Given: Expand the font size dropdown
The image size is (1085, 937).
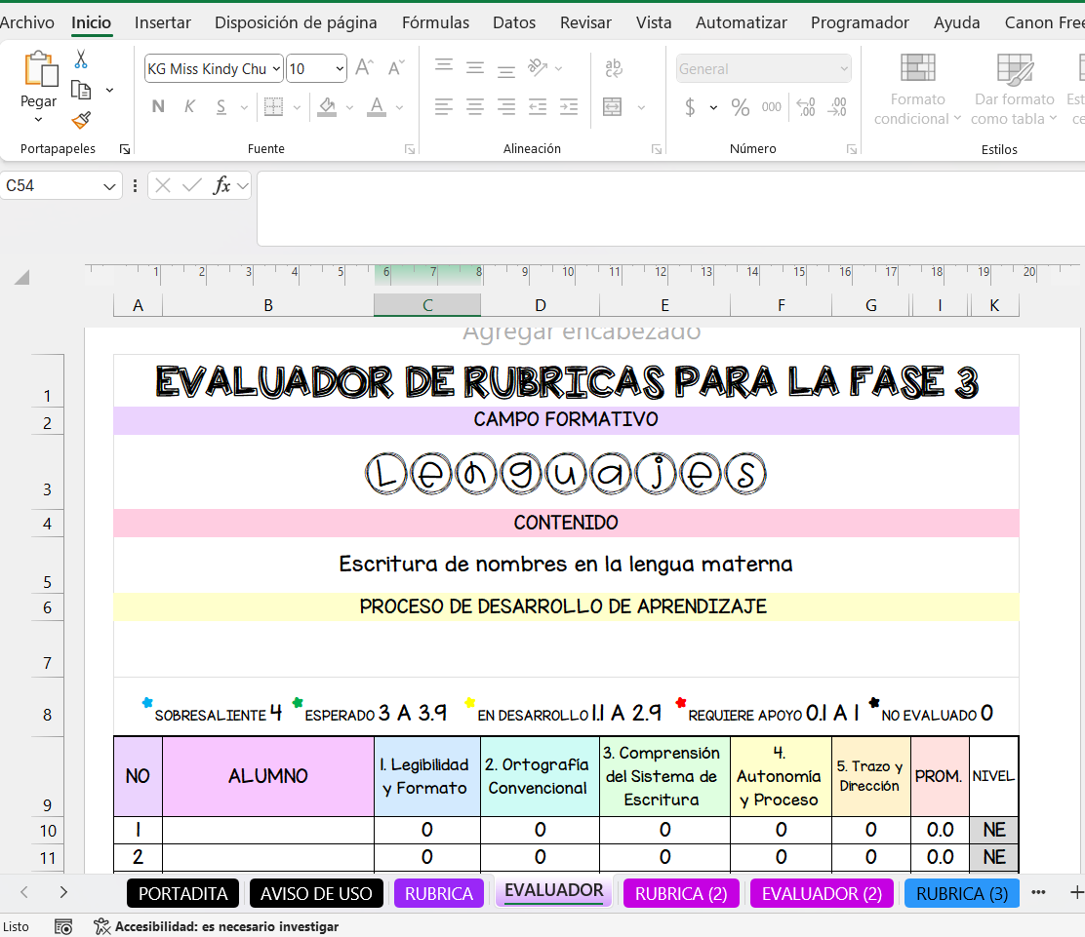Looking at the screenshot, I should point(340,69).
